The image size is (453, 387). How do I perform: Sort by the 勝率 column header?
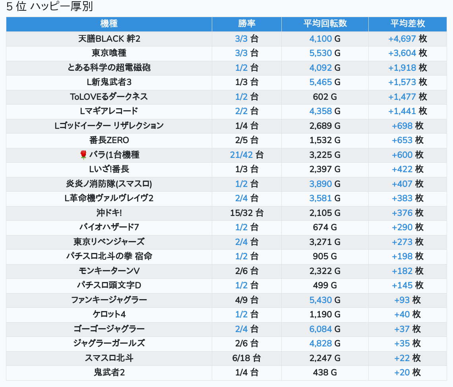[x=246, y=24]
